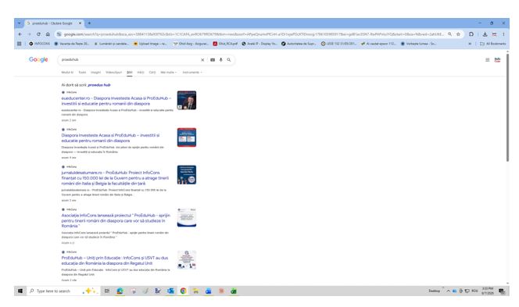Expand the Mai multe dropdown

pyautogui.click(x=169, y=72)
